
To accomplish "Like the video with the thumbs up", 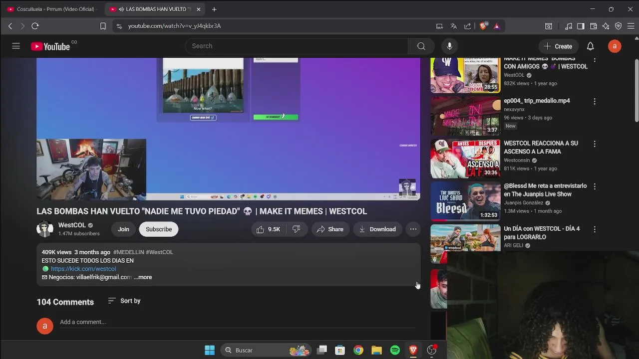I will click(x=269, y=229).
